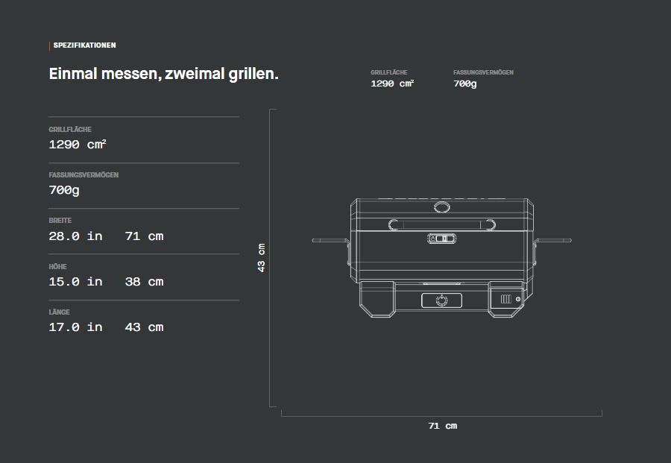This screenshot has height=463, width=671.
Task: Click the BREITE label in the spec list
Action: click(60, 221)
